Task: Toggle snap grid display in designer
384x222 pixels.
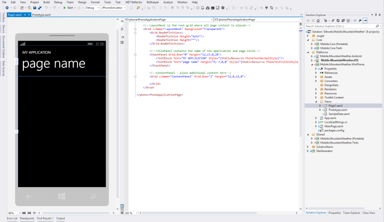Action: 25,212
